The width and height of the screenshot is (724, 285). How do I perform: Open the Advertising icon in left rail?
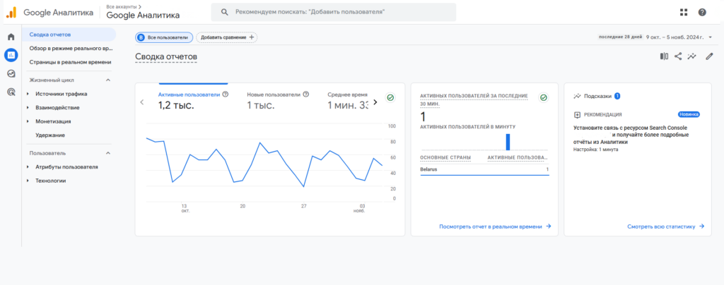click(11, 92)
